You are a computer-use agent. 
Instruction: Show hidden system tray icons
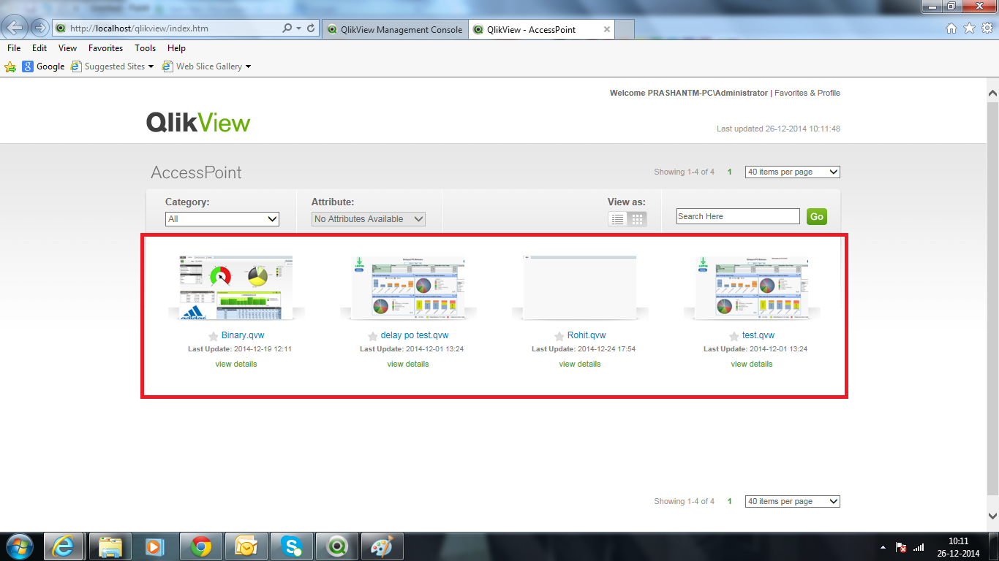click(x=883, y=547)
